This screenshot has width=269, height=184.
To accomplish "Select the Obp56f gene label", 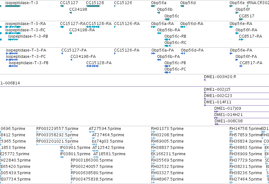I will click(242, 9).
